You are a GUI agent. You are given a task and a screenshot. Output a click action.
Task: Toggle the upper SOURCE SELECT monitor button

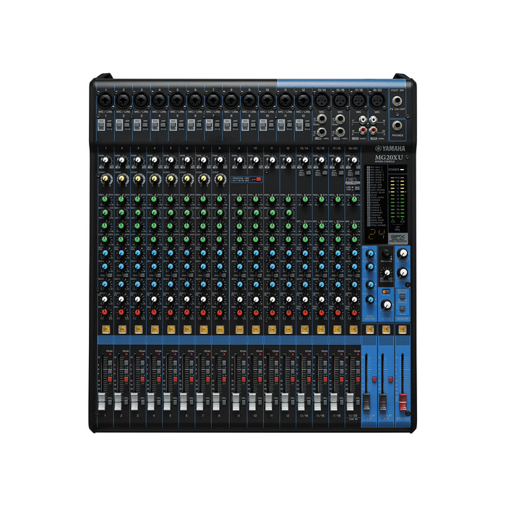(402, 297)
